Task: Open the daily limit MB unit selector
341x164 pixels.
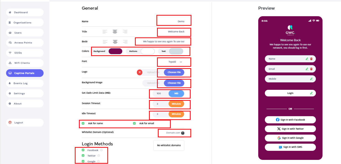Action: click(x=176, y=93)
